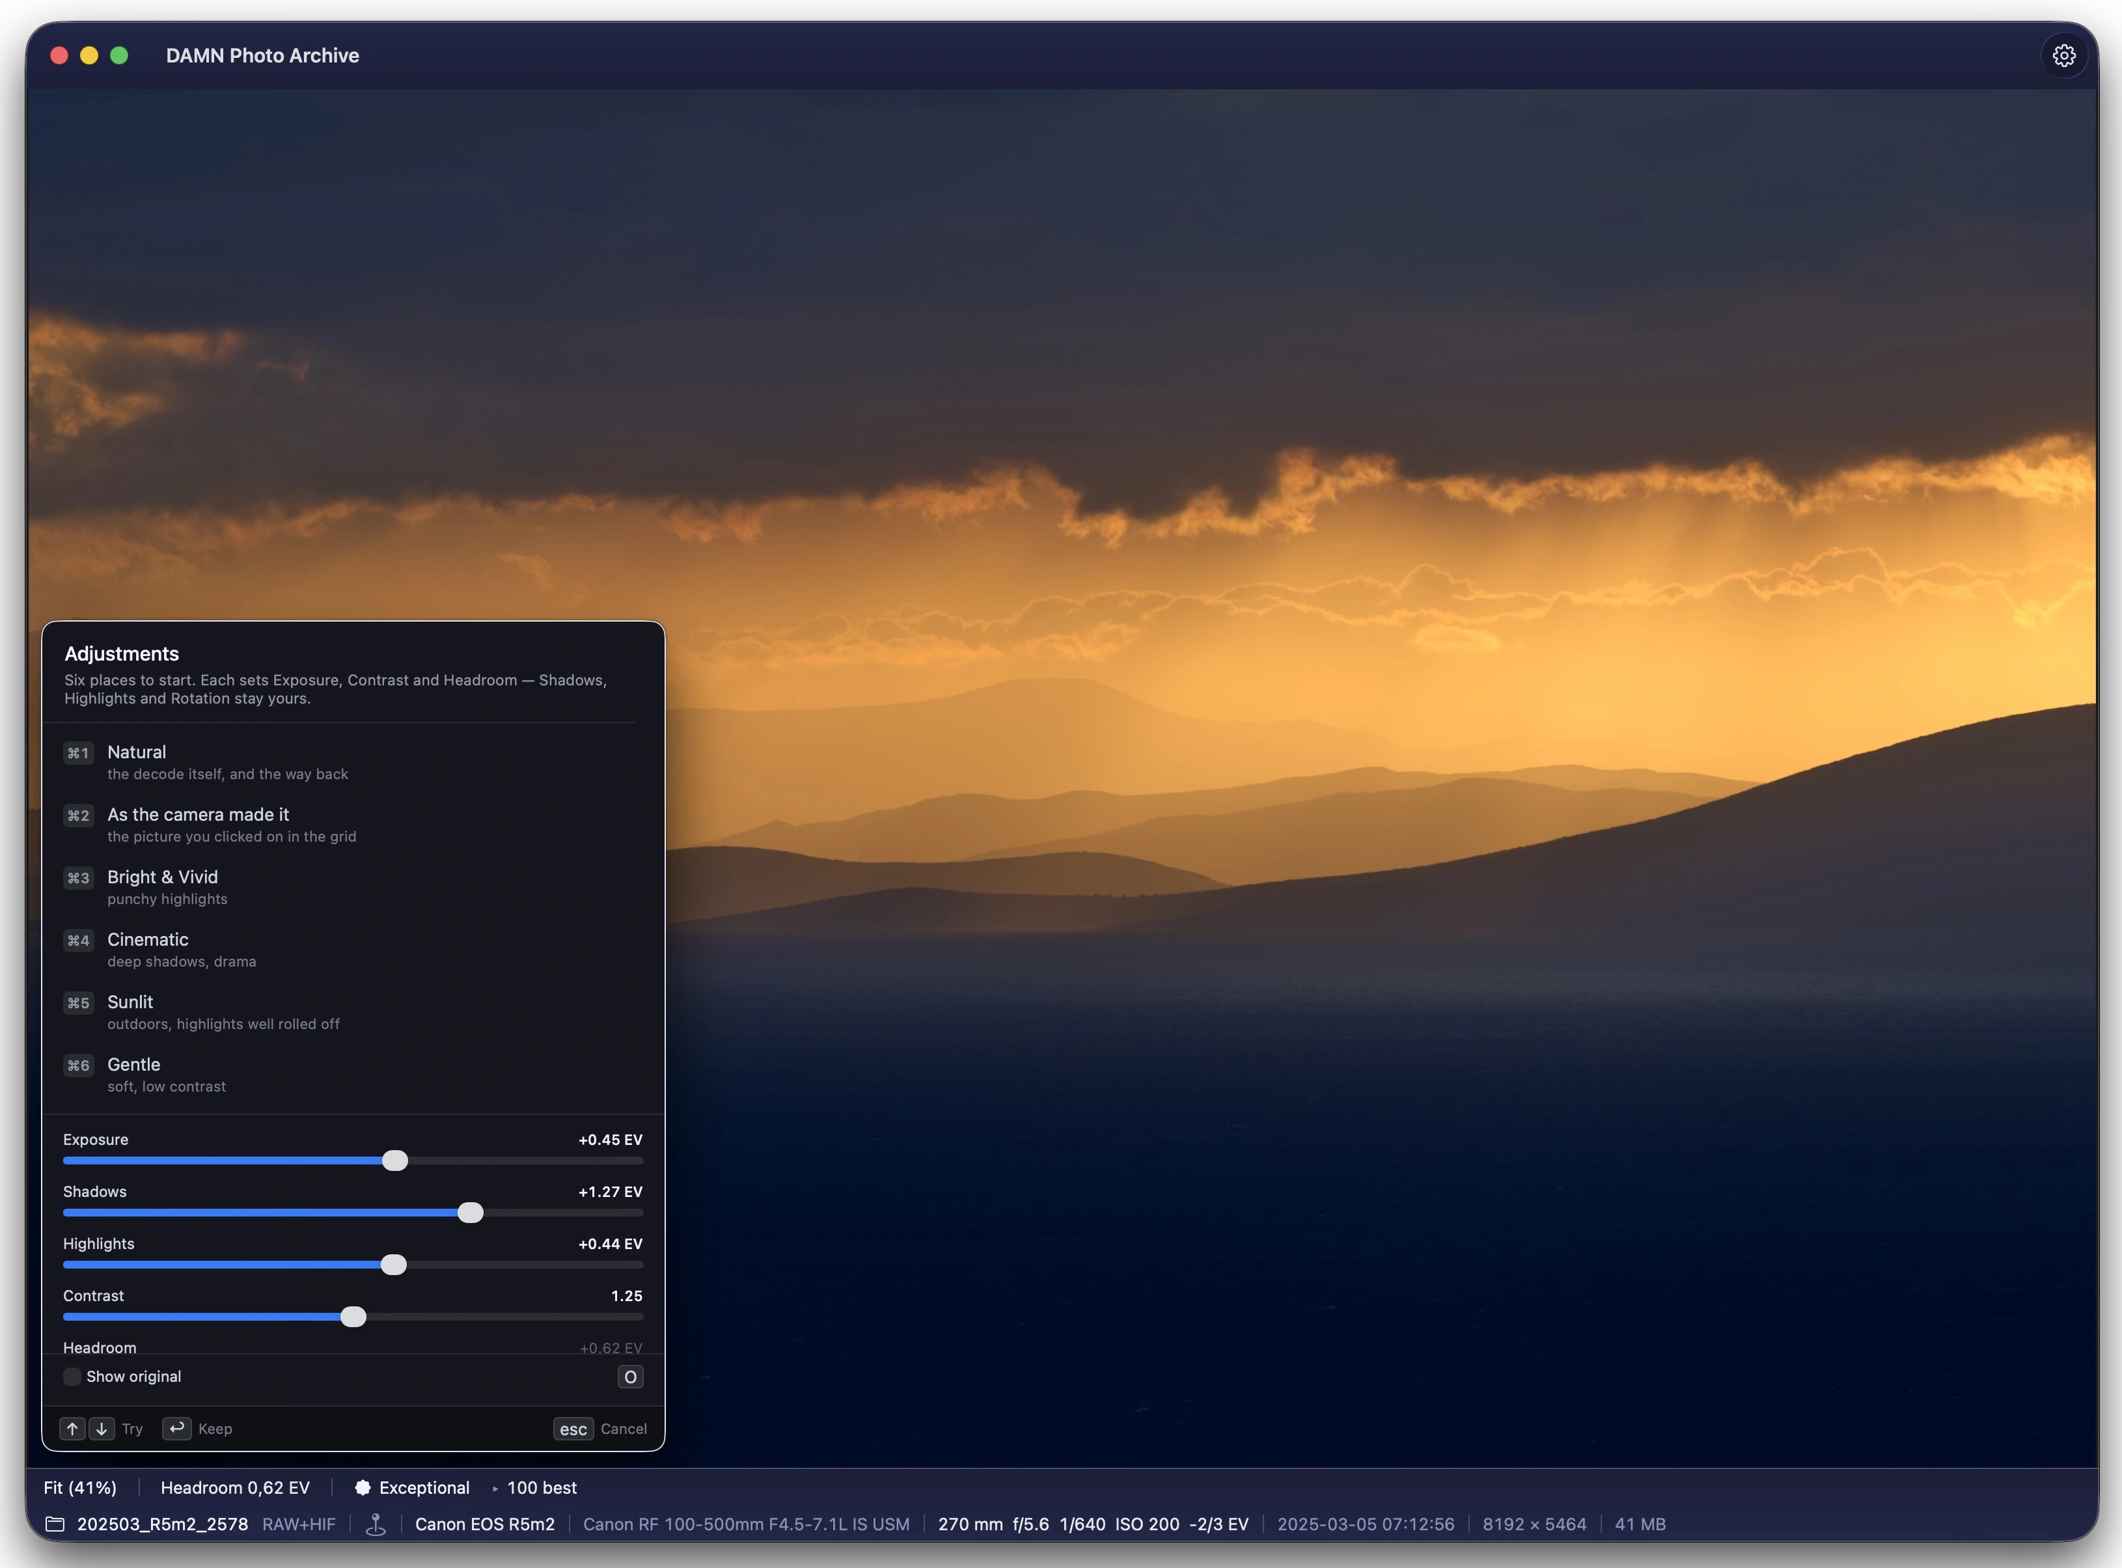Select the As the camera made it preset
The height and width of the screenshot is (1568, 2122).
click(x=353, y=825)
